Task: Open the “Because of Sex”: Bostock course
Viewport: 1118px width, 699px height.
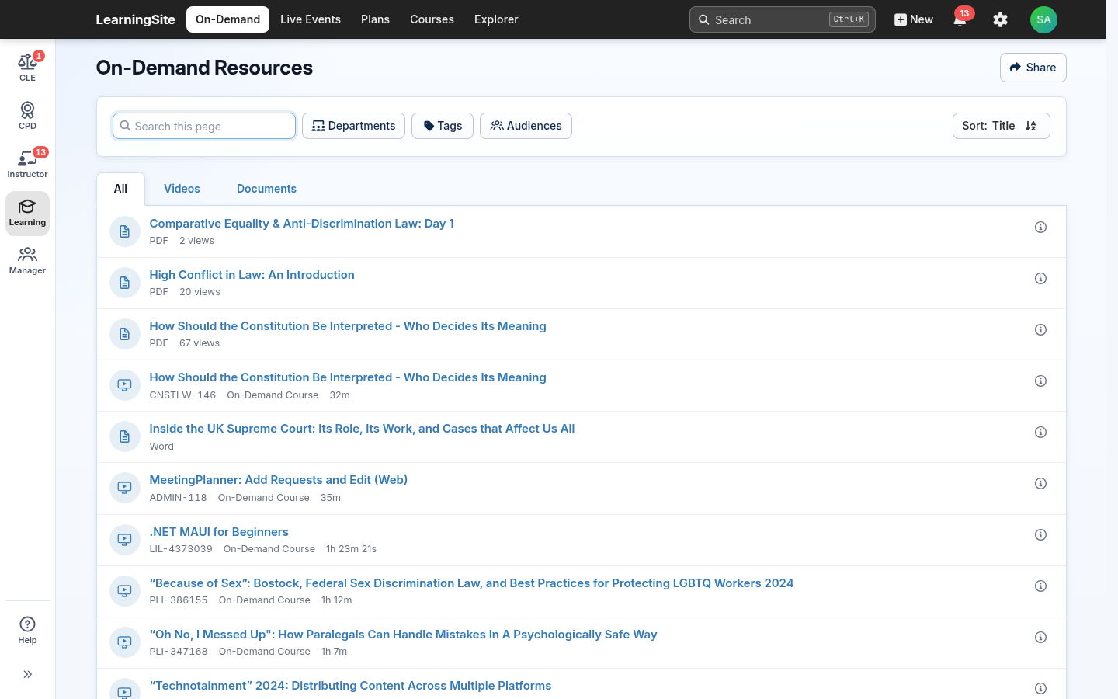Action: [x=471, y=583]
